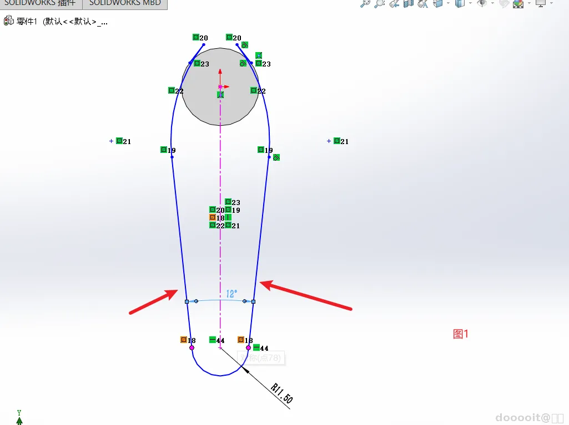The image size is (569, 425).
Task: Select horizontal relation icon 44 at centerline
Action: 213,340
